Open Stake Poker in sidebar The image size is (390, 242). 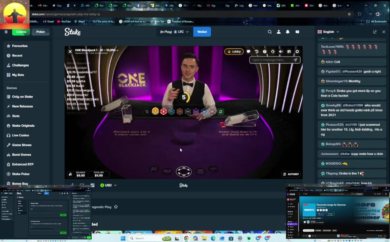click(21, 174)
